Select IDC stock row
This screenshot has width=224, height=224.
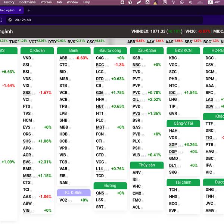coord(183,93)
